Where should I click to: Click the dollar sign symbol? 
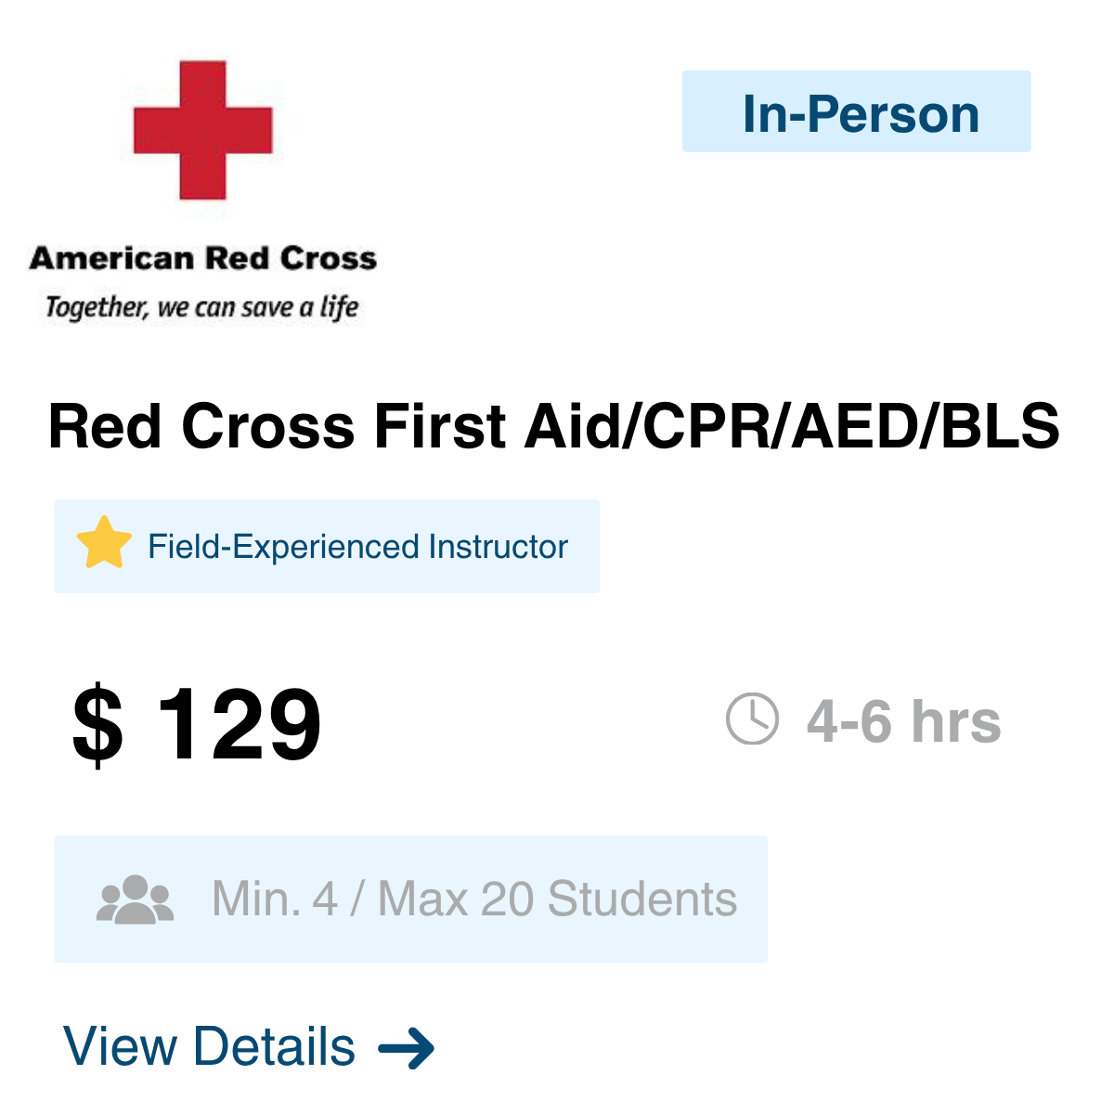(97, 725)
